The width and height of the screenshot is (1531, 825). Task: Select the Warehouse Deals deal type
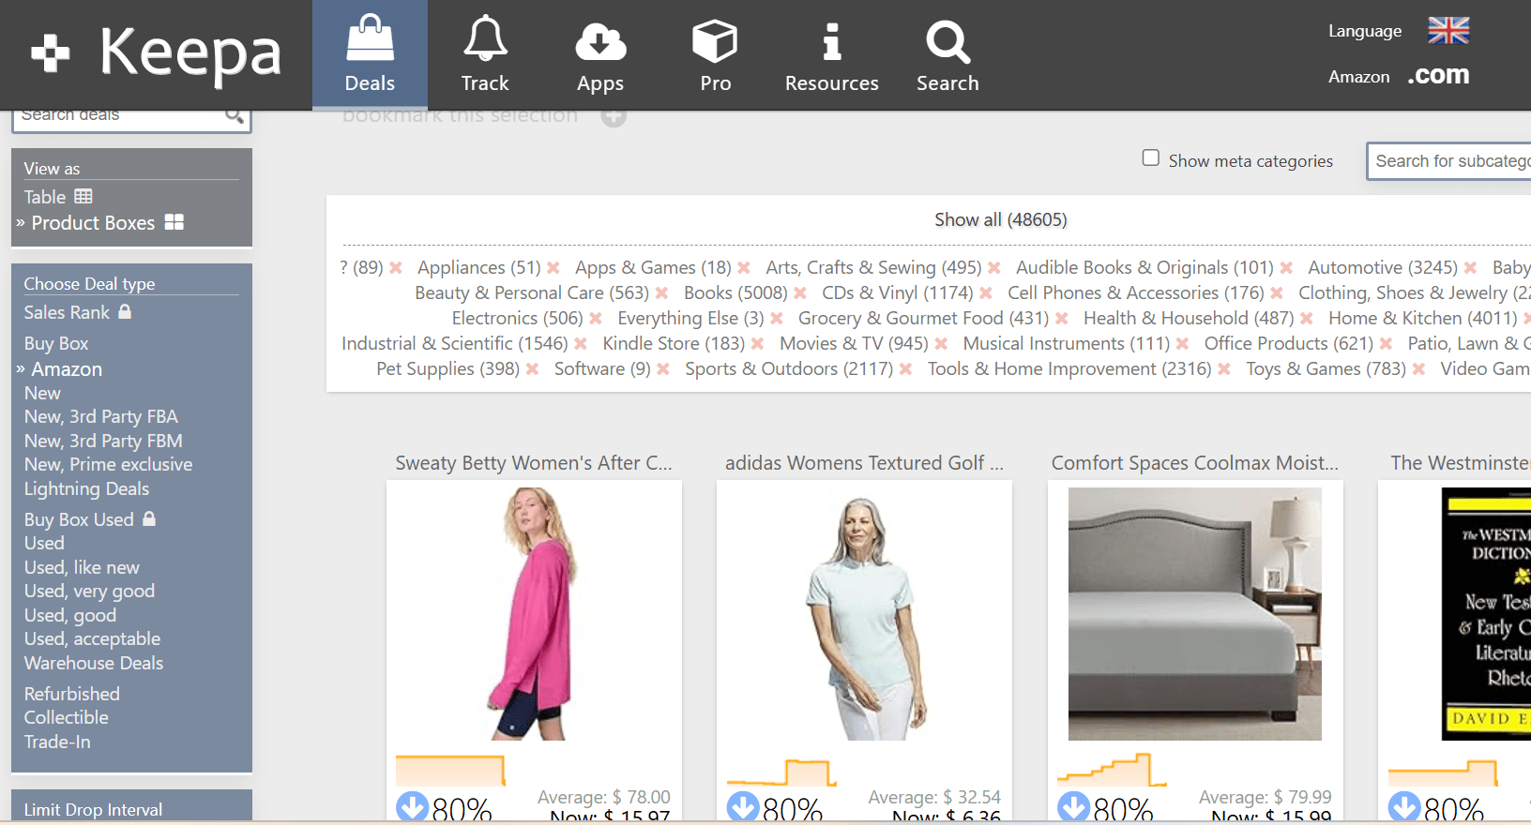[x=94, y=663]
